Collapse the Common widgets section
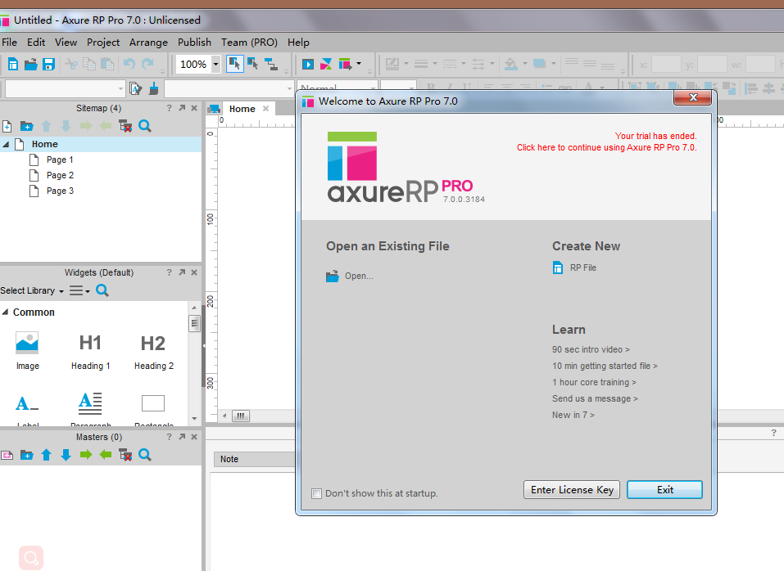Image resolution: width=784 pixels, height=571 pixels. coord(7,312)
